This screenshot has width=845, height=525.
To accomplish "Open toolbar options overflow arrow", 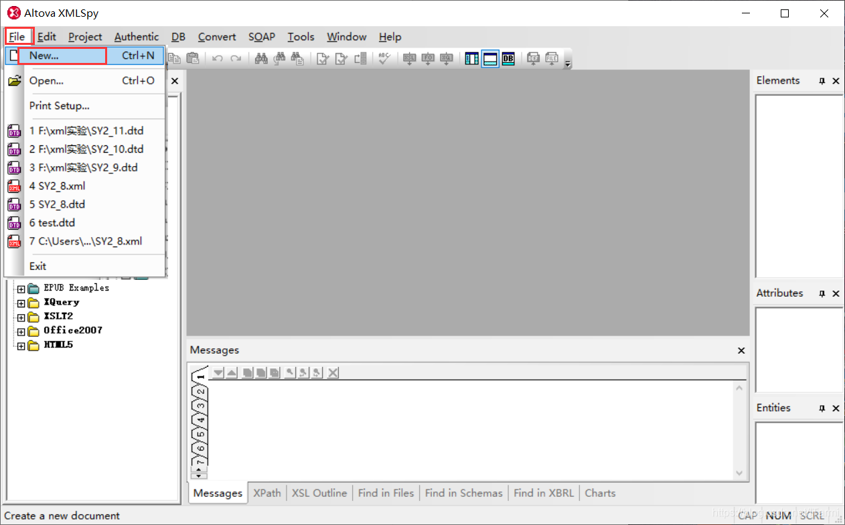I will (568, 64).
